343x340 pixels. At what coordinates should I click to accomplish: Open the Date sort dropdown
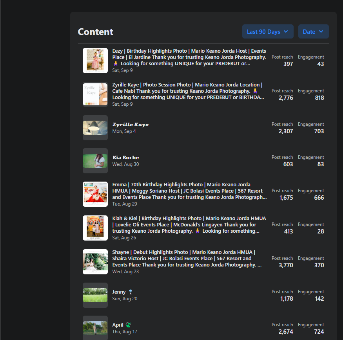coord(313,32)
